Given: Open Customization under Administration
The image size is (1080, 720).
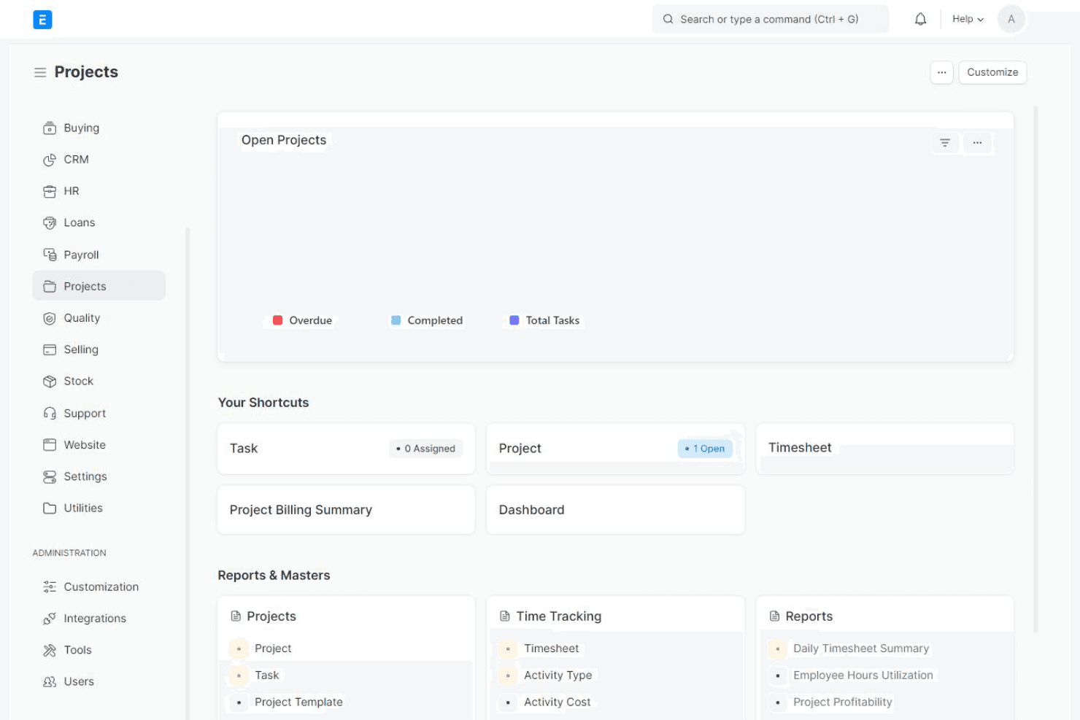Looking at the screenshot, I should tap(99, 587).
